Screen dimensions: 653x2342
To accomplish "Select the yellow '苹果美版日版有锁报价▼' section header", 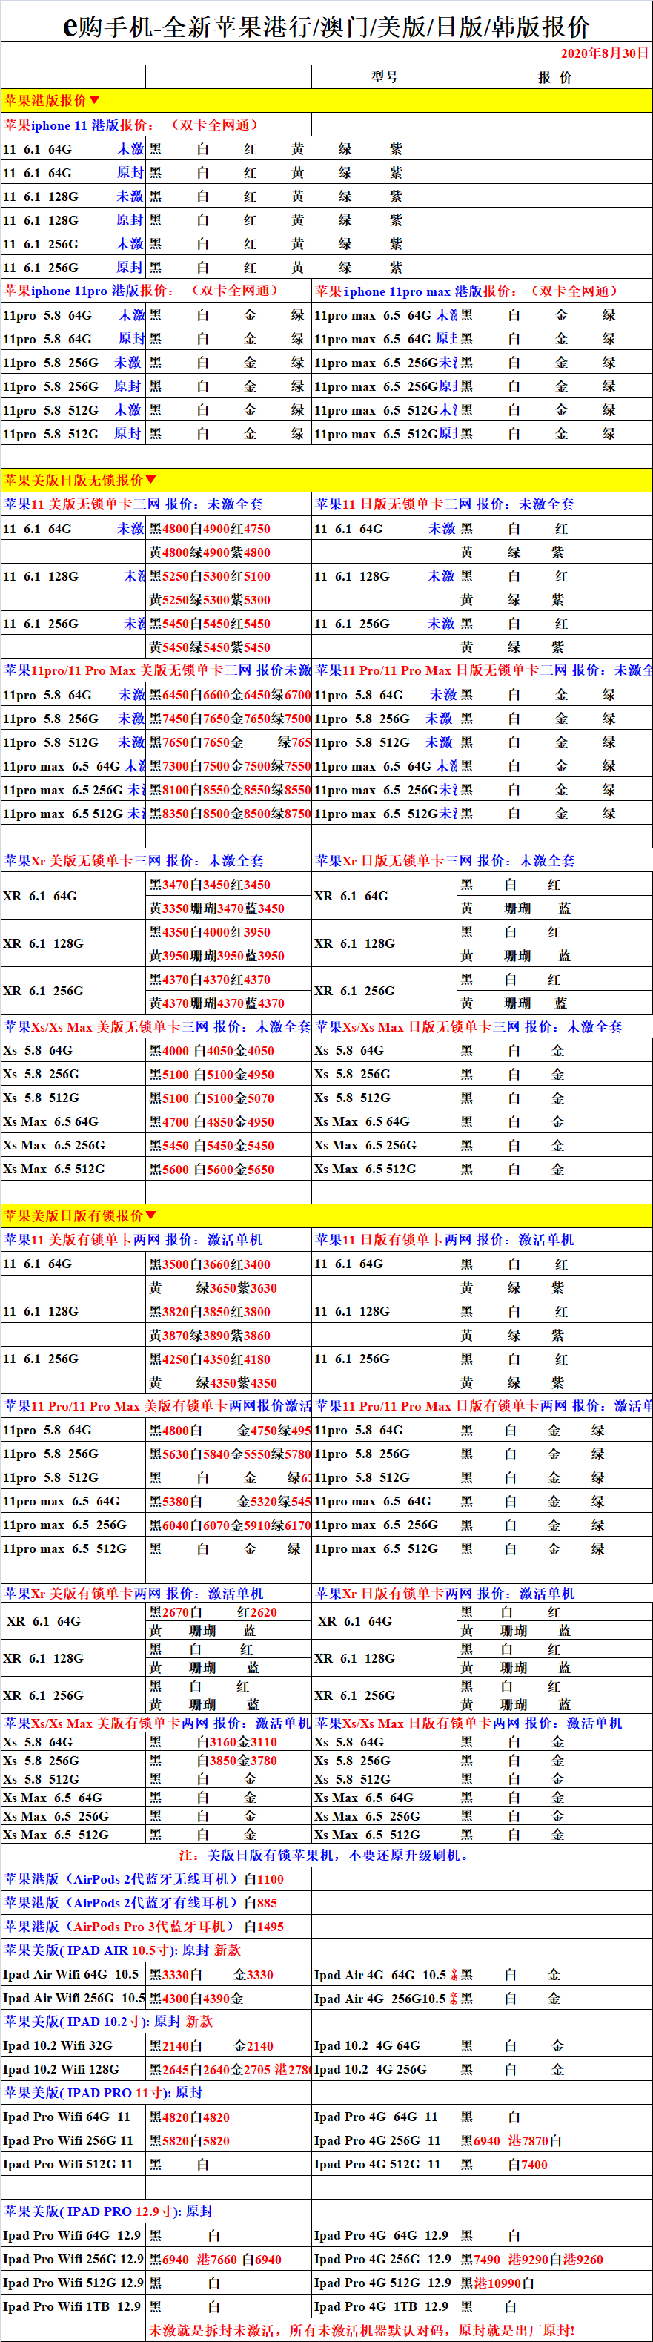I will 326,1215.
